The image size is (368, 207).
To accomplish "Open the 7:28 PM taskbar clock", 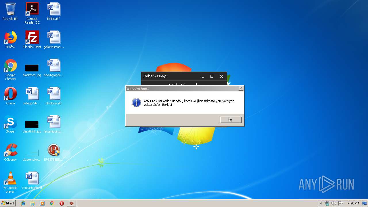I will click(353, 203).
